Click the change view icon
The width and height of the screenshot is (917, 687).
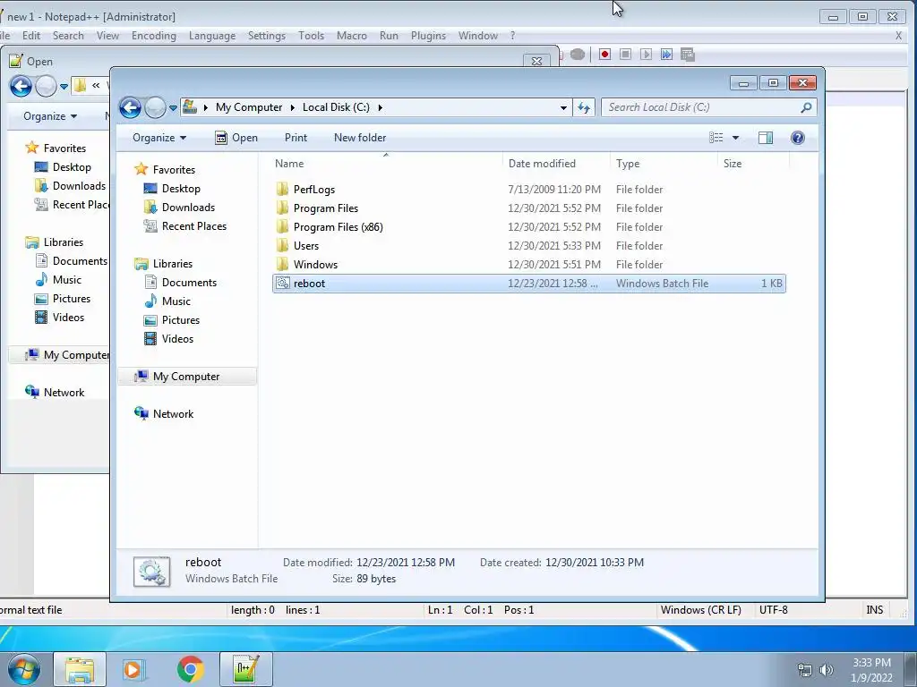pos(716,138)
